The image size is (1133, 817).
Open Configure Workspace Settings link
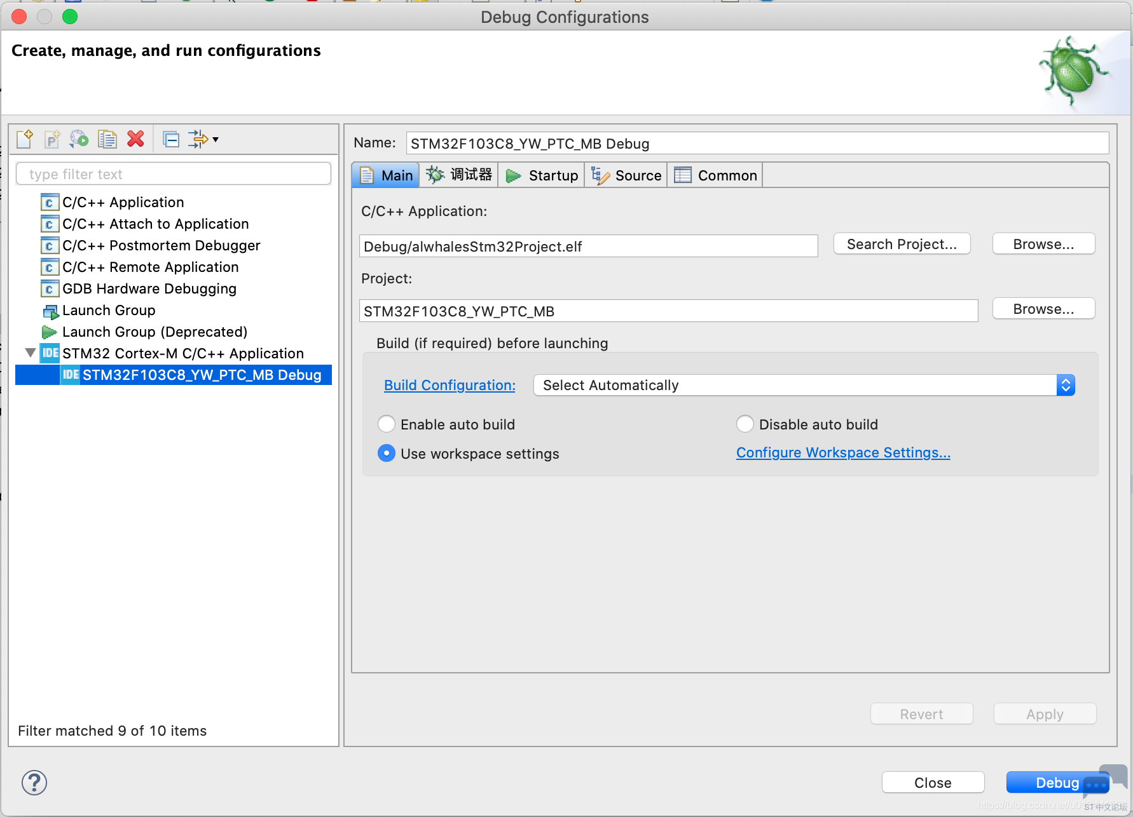[842, 453]
